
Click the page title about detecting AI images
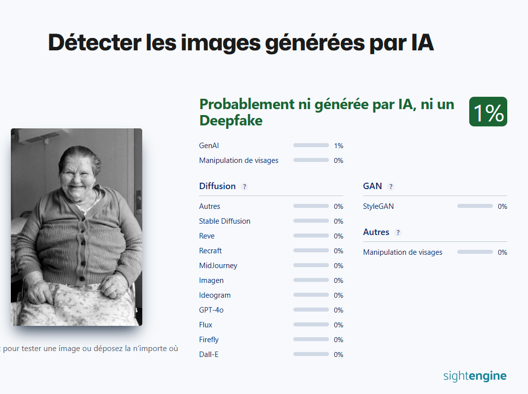pyautogui.click(x=241, y=43)
